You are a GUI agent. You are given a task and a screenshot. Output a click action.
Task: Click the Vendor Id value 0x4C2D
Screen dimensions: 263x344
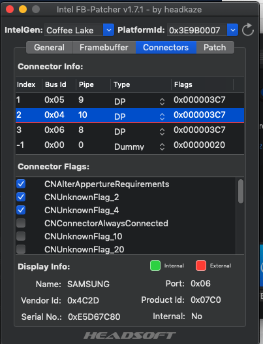coord(84,300)
